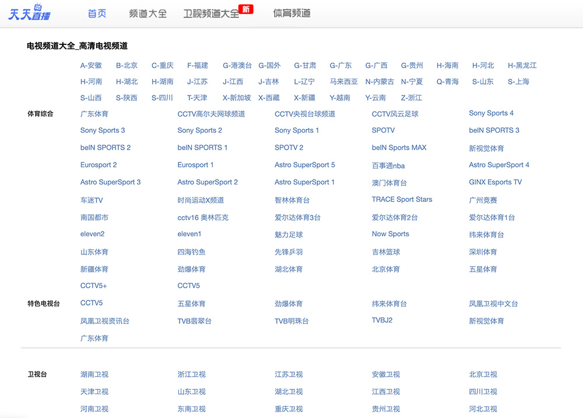Open TVB翡翠台 channel
Screen dimensions: 583x418
click(195, 321)
